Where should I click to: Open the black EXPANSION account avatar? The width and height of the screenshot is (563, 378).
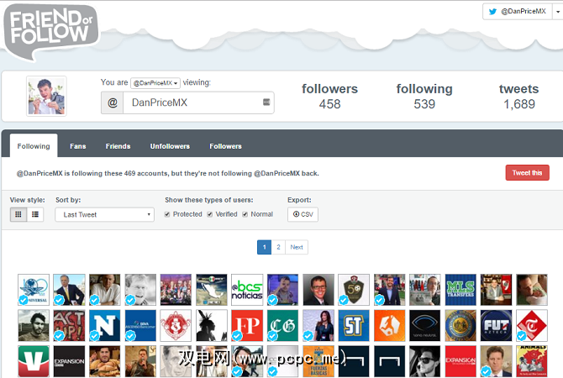point(69,361)
